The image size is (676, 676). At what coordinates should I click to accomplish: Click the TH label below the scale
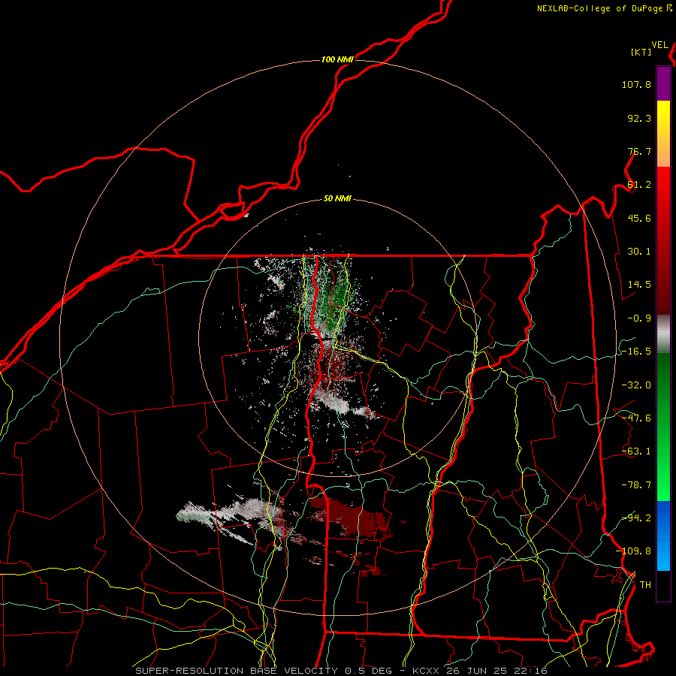click(645, 585)
